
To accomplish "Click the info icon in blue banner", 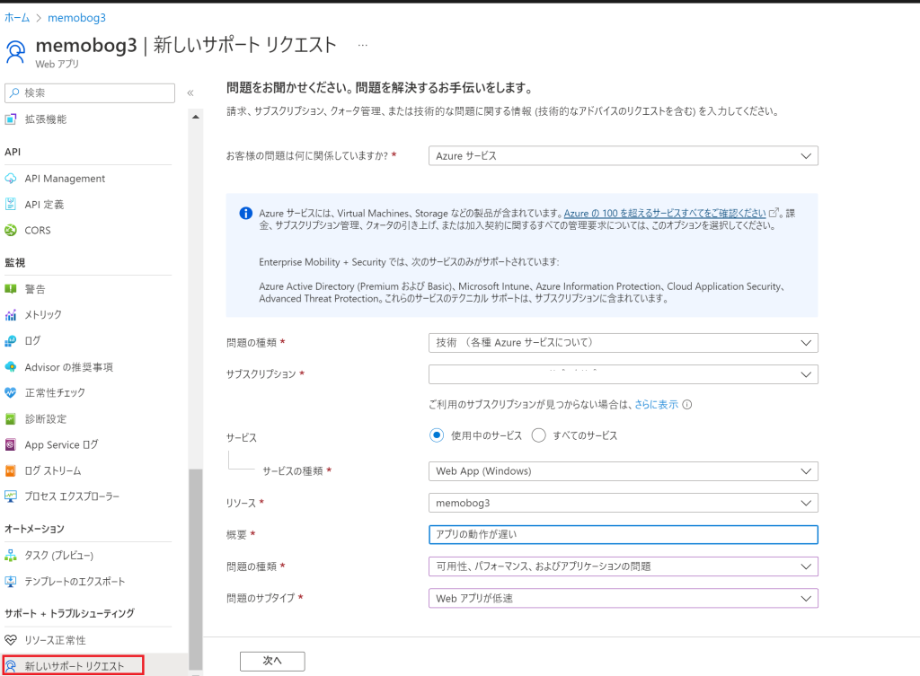I will click(x=246, y=214).
